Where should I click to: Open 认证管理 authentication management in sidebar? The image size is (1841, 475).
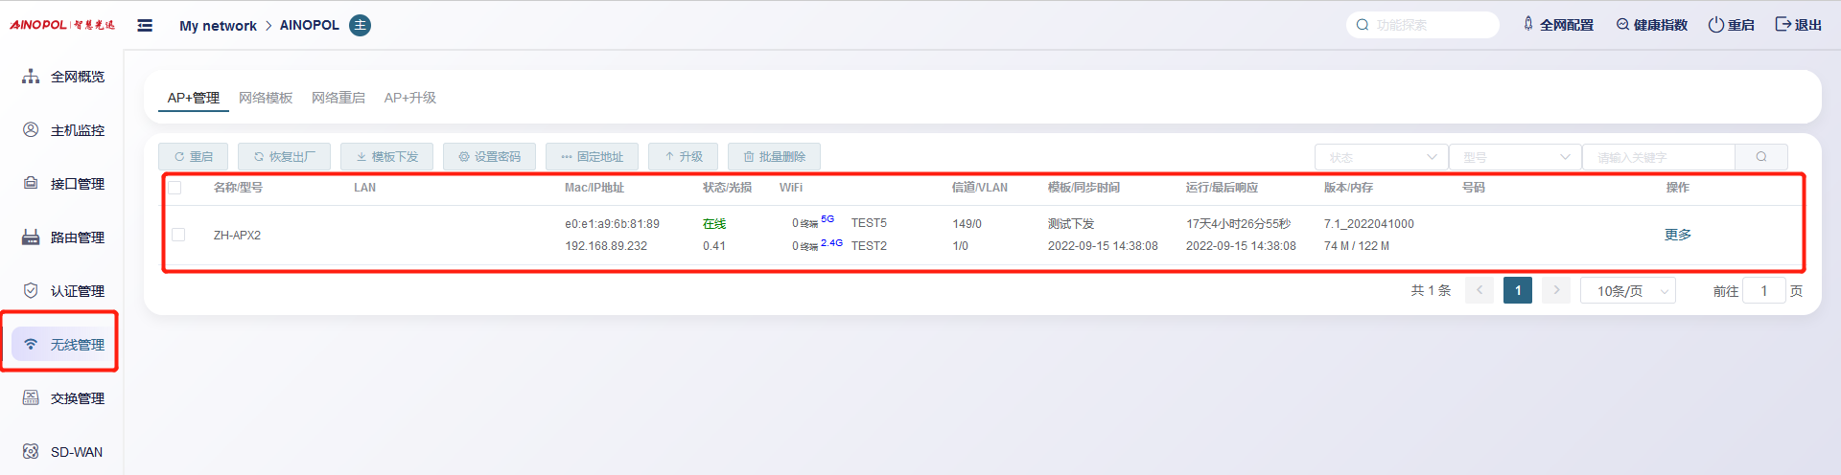tap(63, 291)
